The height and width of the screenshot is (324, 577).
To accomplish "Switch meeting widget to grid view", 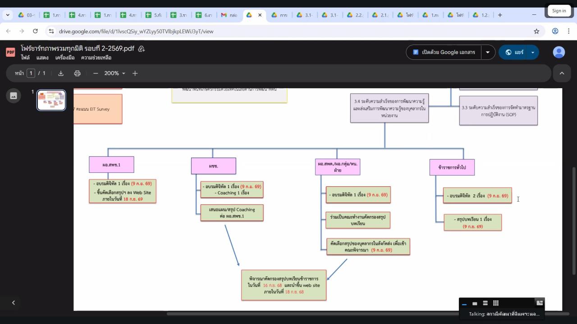I will tap(496, 303).
